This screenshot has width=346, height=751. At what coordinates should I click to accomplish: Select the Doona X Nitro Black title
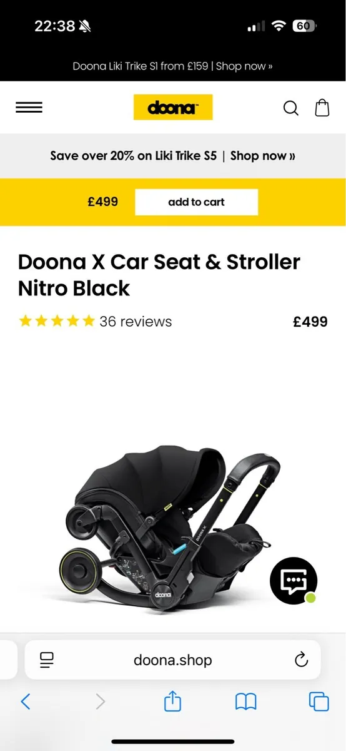coord(159,275)
